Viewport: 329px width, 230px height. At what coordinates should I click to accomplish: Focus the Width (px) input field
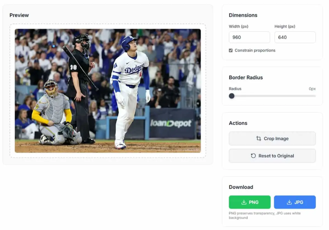249,37
